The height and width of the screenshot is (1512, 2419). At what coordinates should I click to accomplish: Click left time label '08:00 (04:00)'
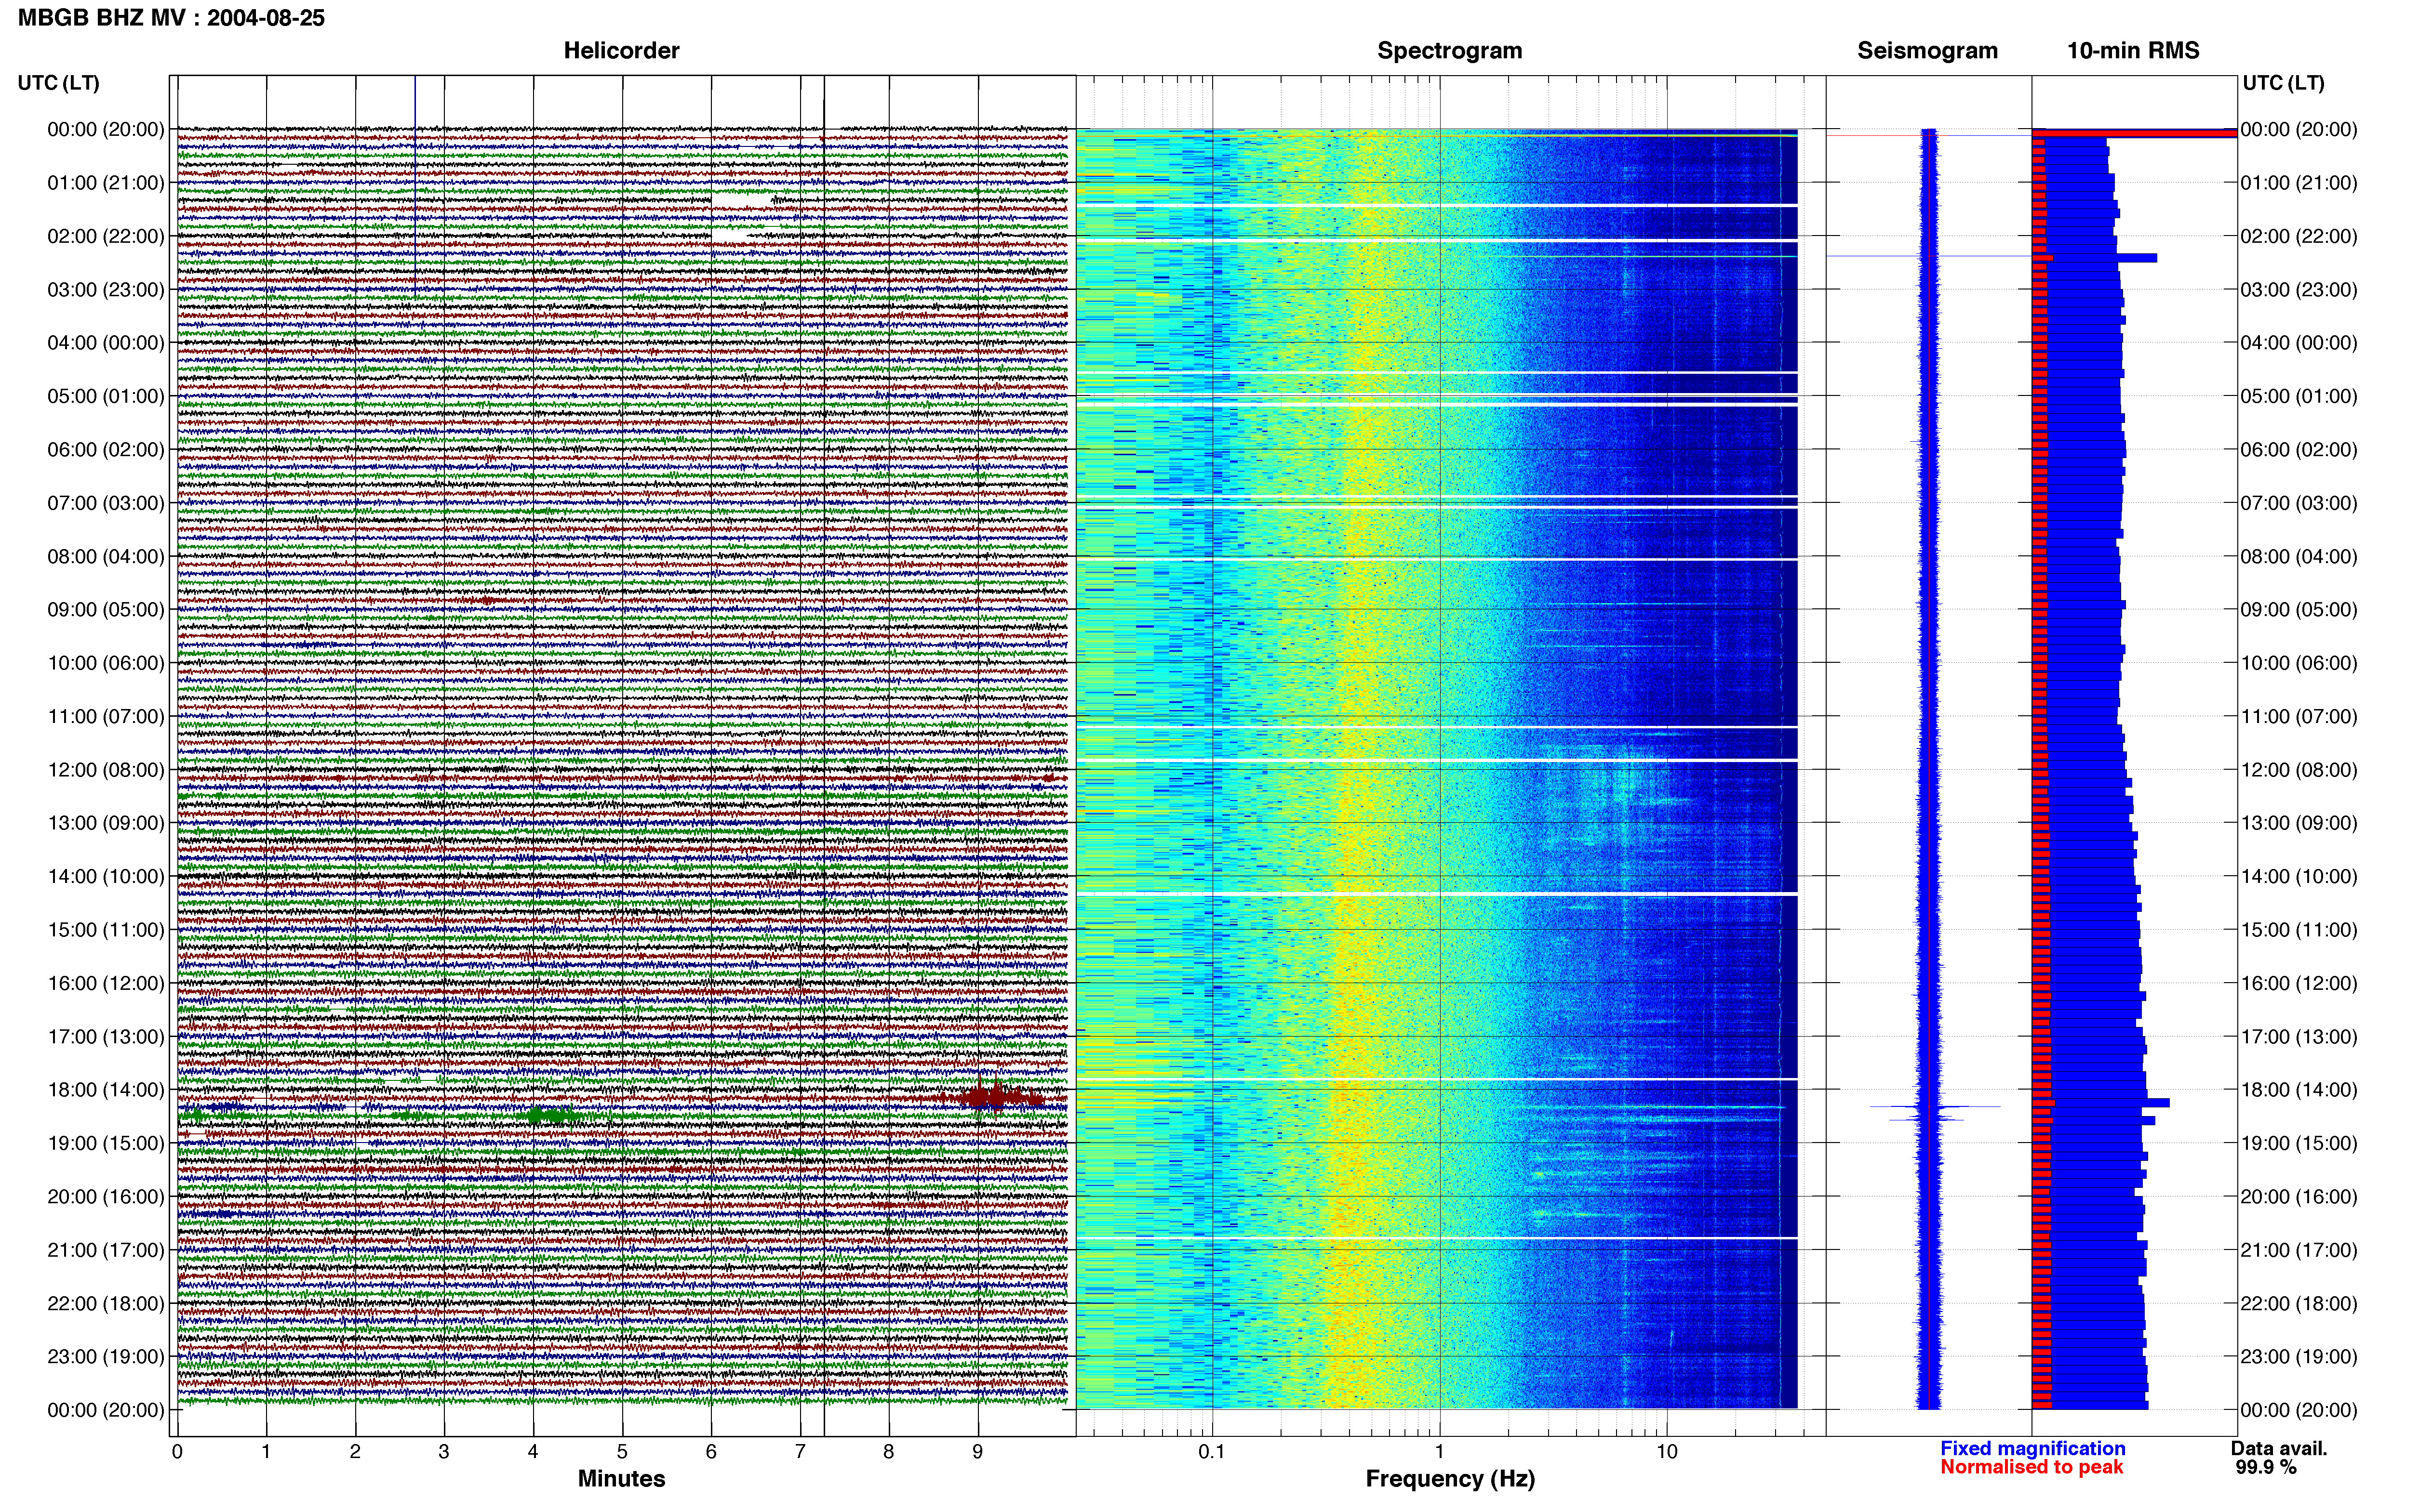[106, 557]
